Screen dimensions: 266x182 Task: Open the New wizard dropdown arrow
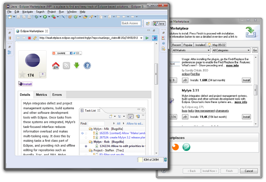[x=14, y=17]
